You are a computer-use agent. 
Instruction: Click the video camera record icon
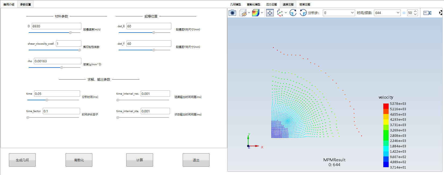click(x=427, y=13)
